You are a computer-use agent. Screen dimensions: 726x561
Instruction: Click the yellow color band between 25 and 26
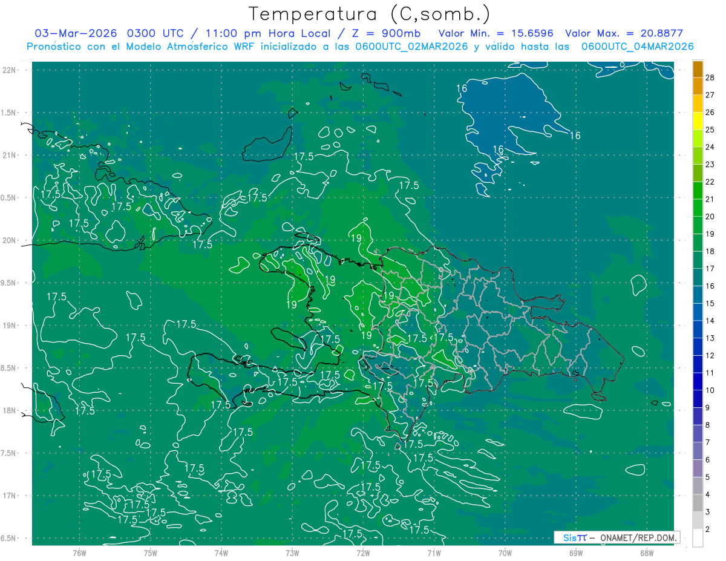pyautogui.click(x=698, y=121)
